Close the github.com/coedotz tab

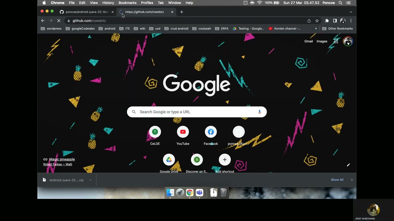pos(172,12)
